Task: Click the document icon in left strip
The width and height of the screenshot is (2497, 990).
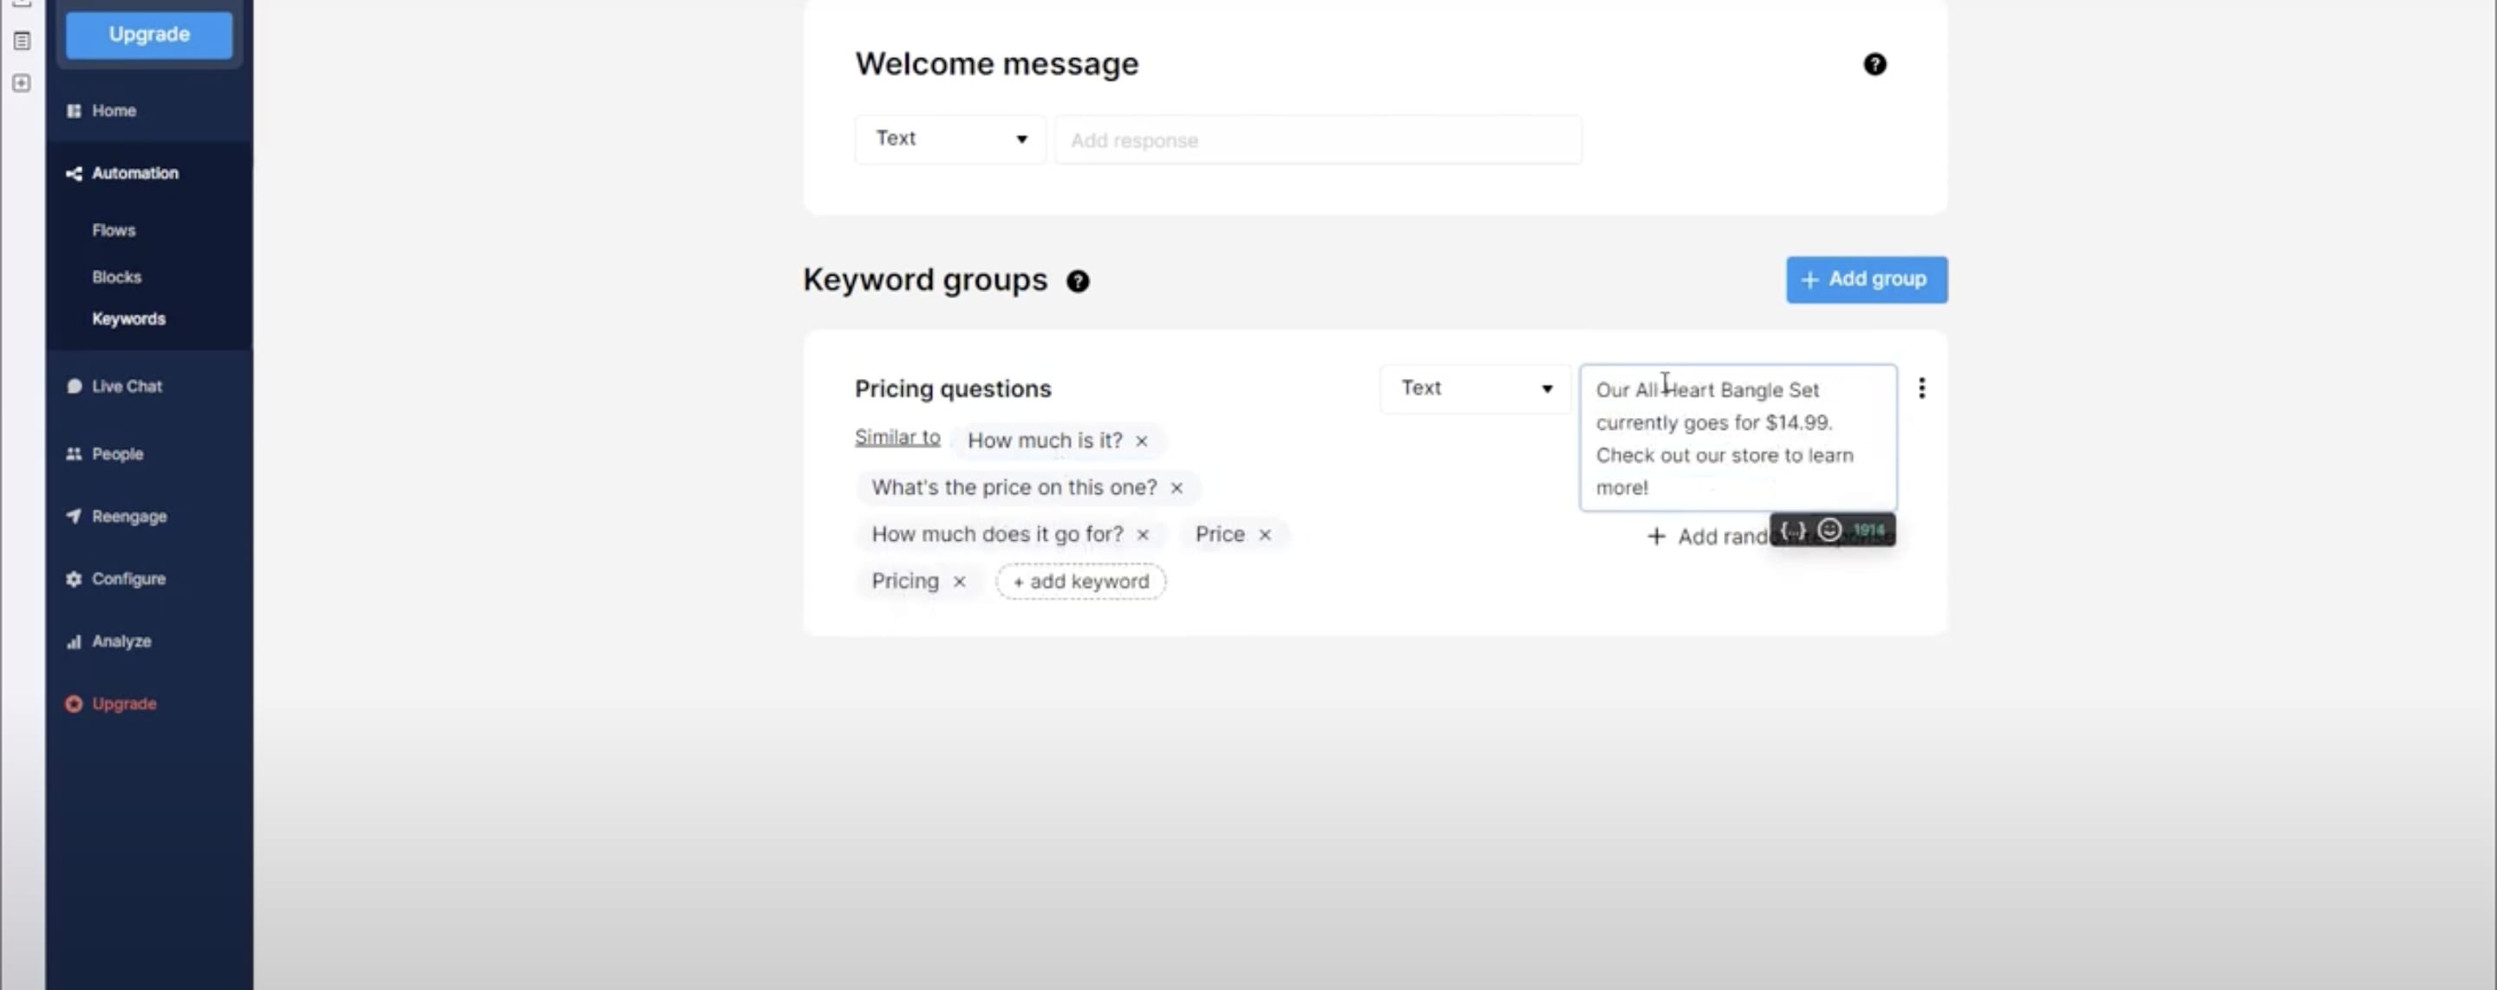Action: point(22,41)
